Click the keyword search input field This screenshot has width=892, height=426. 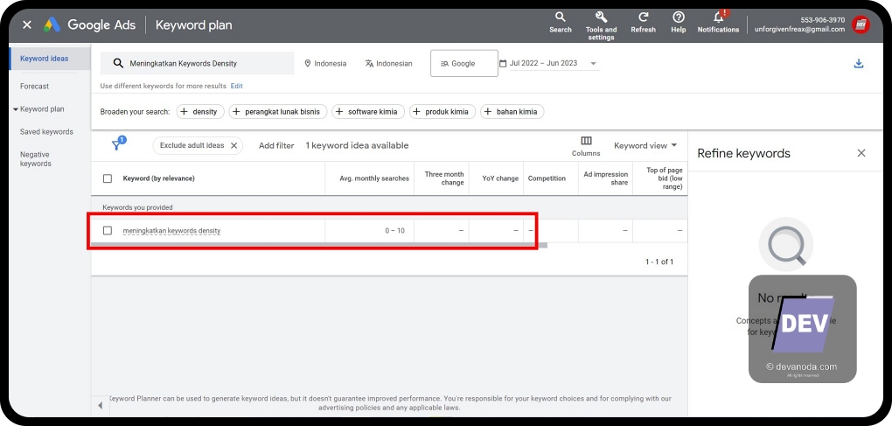(x=198, y=63)
